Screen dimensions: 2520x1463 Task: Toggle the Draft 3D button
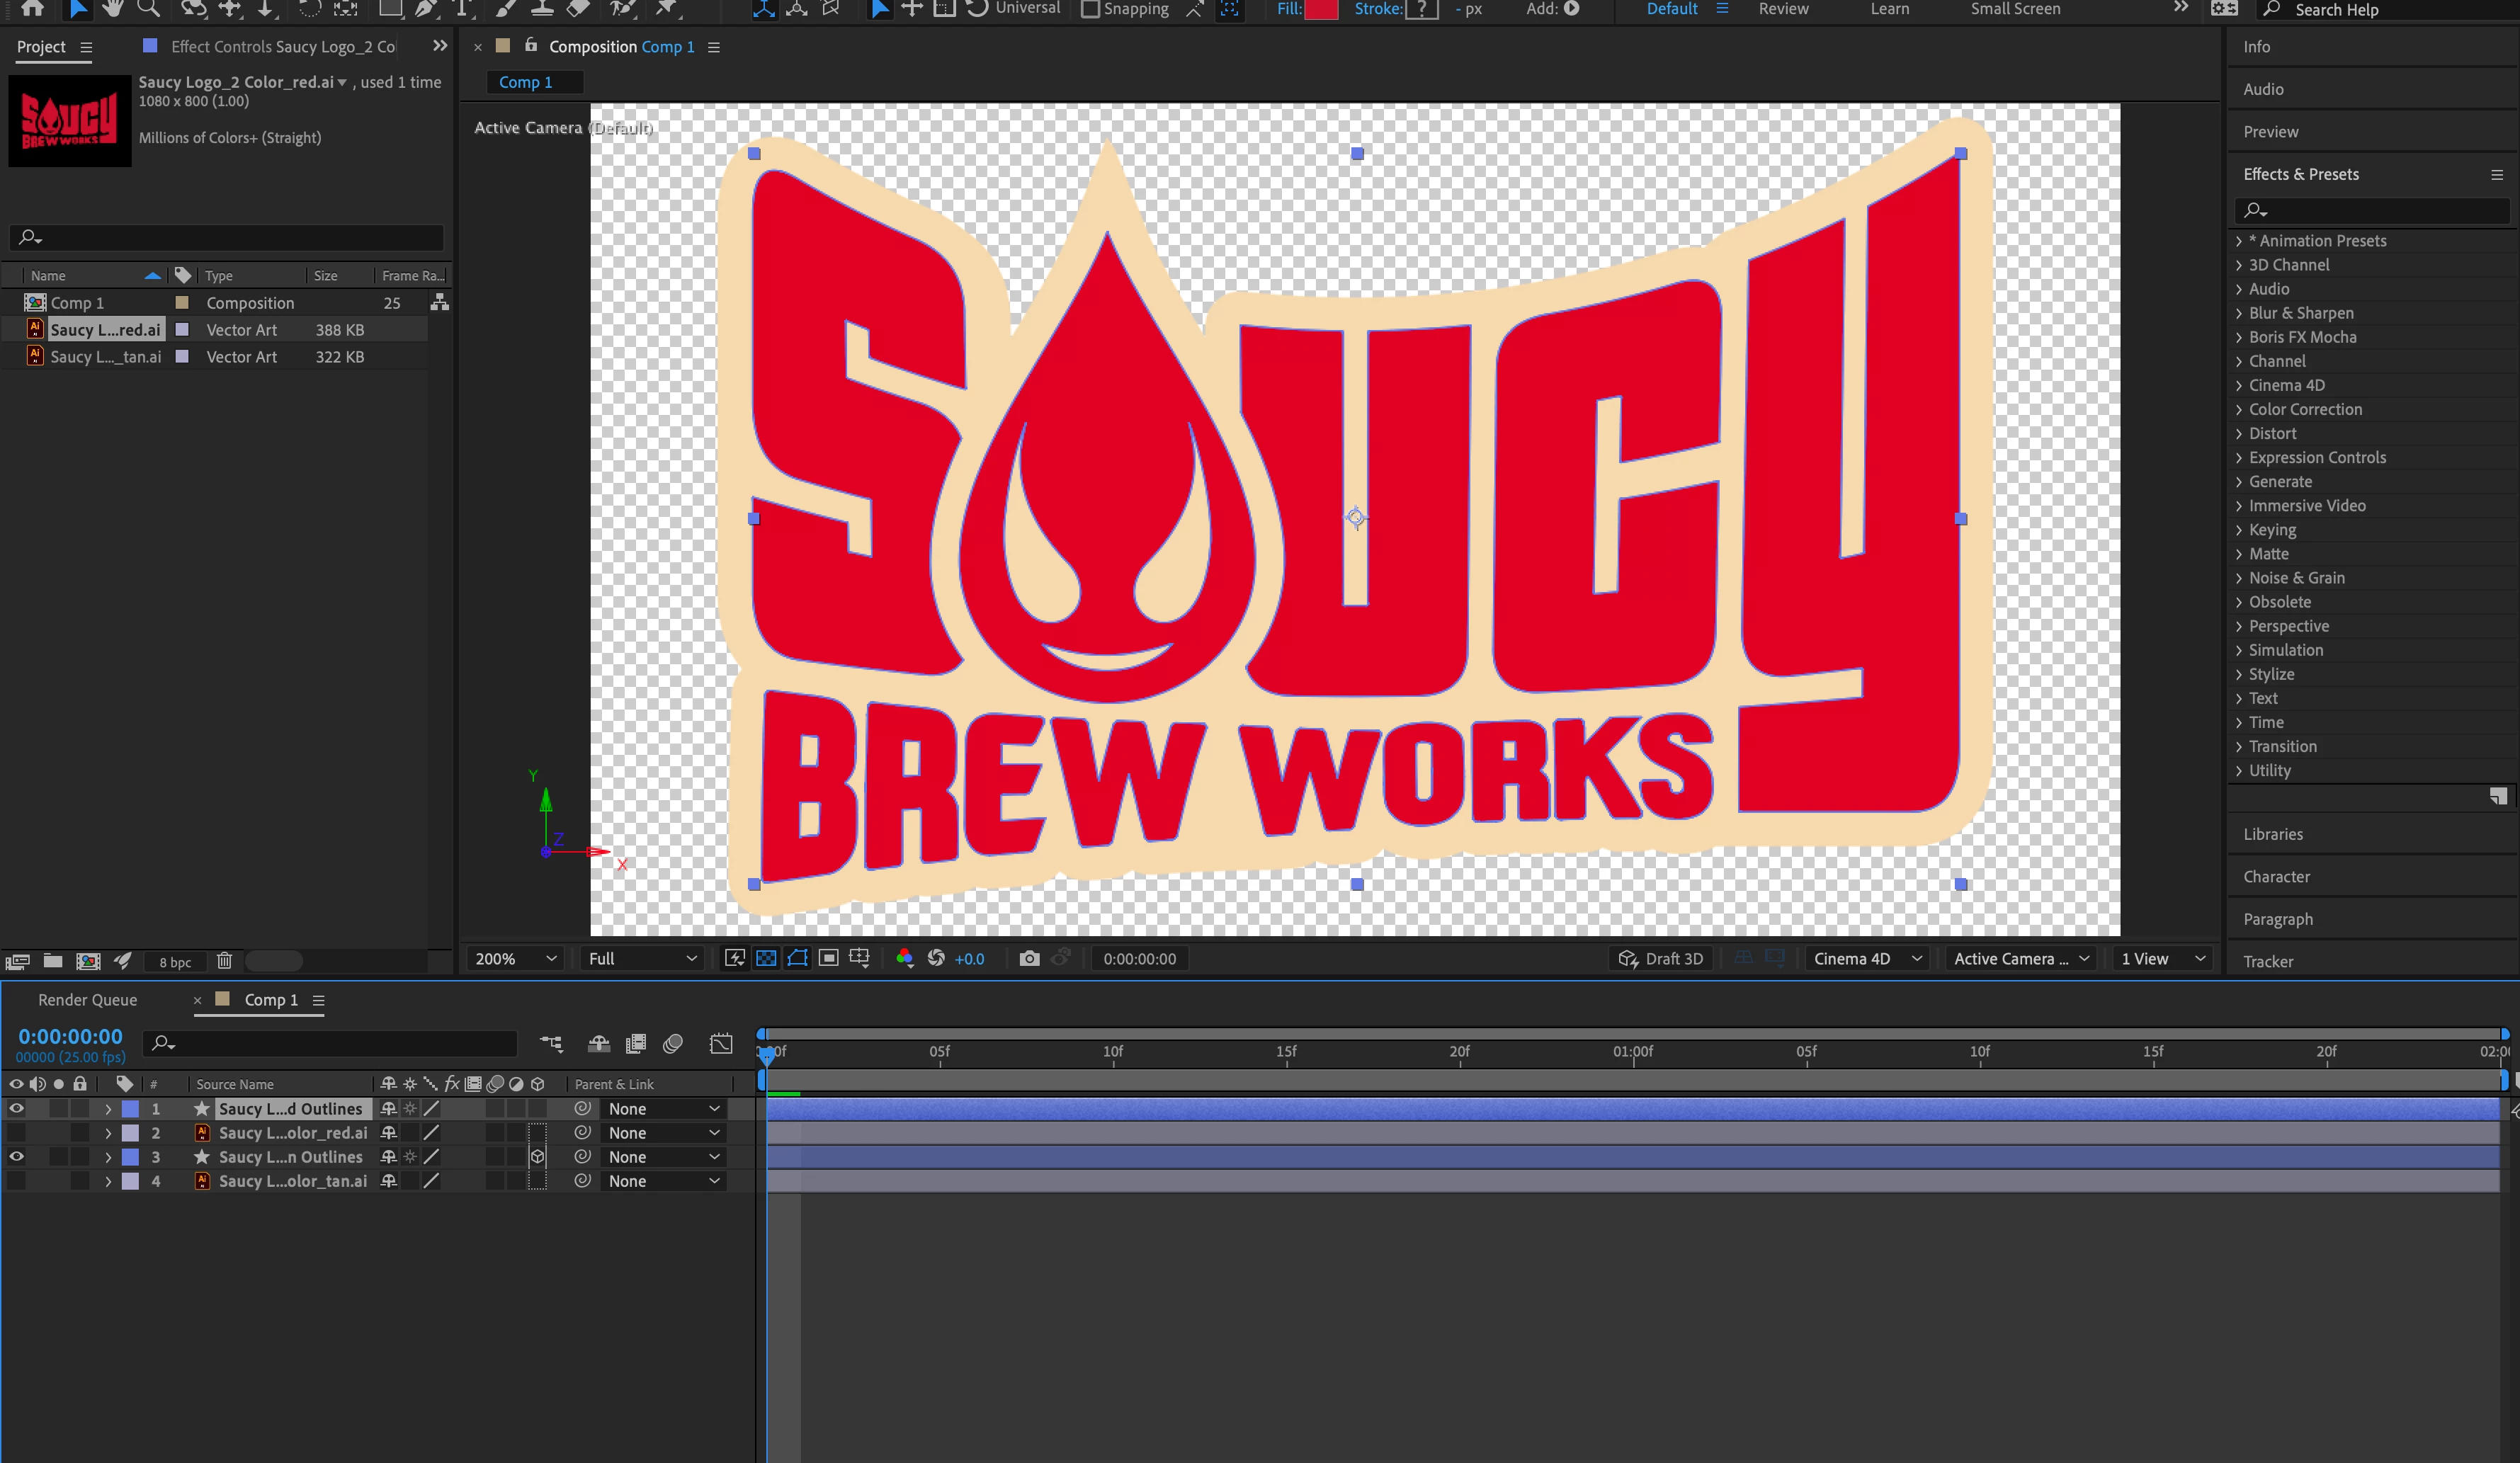1661,958
